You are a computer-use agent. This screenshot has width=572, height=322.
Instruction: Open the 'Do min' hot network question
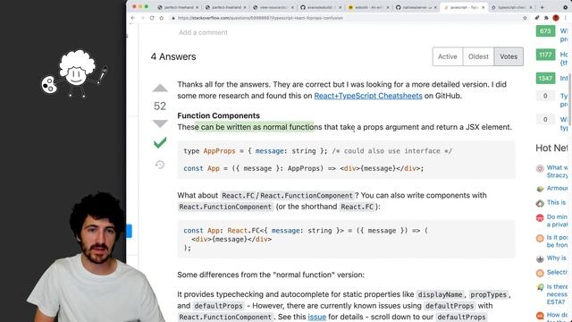(557, 221)
